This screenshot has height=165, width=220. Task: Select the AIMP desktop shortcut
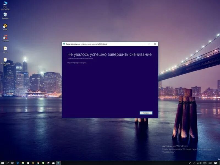(5, 27)
